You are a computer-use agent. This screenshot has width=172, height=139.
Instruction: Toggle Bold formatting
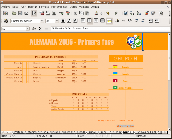point(63,21)
